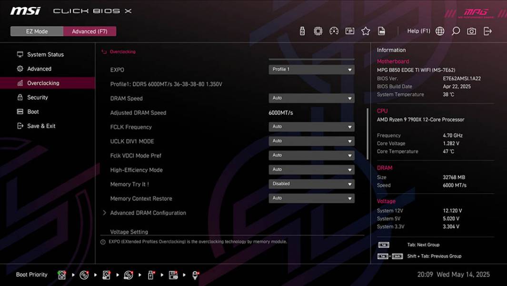
Task: Click the BIOS Build Date Apr 22, 2025 value
Action: 457,86
